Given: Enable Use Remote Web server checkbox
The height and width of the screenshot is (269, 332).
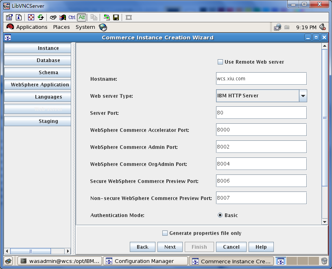Looking at the screenshot, I should pyautogui.click(x=220, y=62).
